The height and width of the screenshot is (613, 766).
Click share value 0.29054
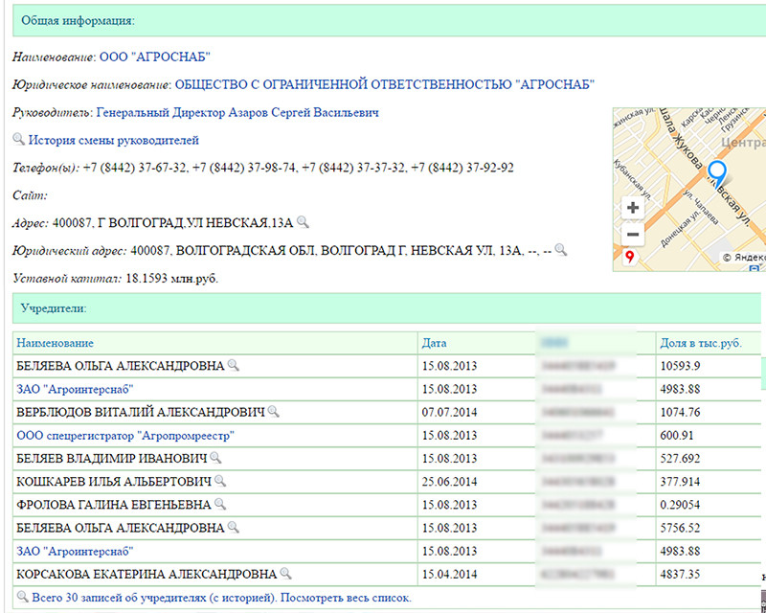coord(680,505)
